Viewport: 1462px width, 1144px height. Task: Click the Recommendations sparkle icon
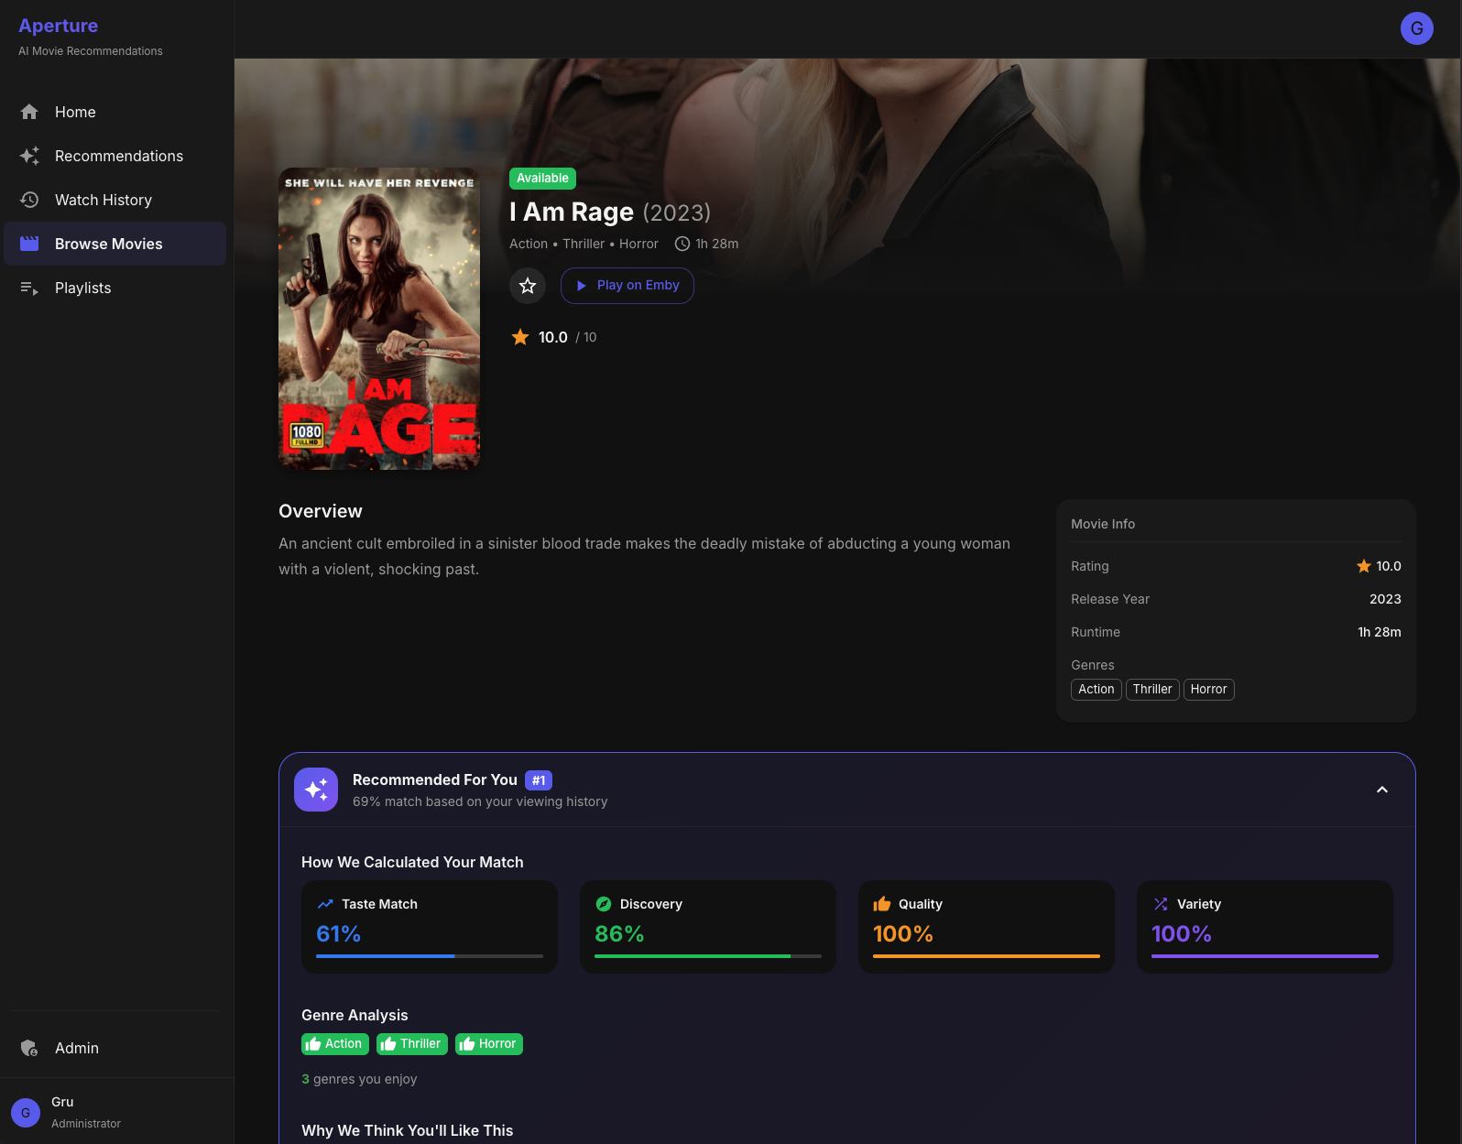point(29,156)
